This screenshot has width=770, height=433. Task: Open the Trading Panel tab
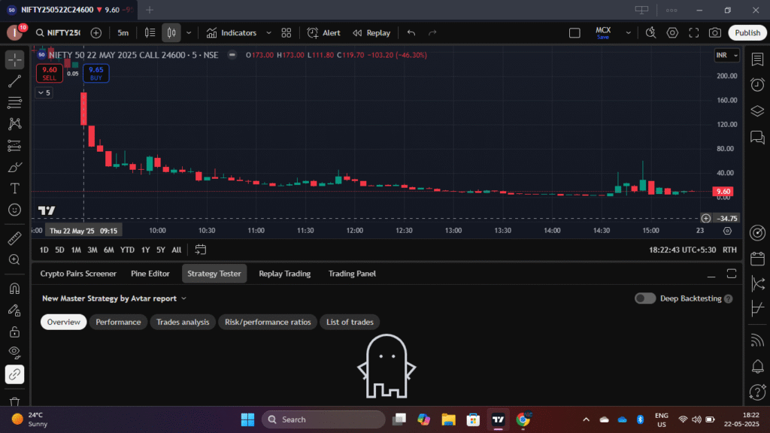(x=352, y=274)
